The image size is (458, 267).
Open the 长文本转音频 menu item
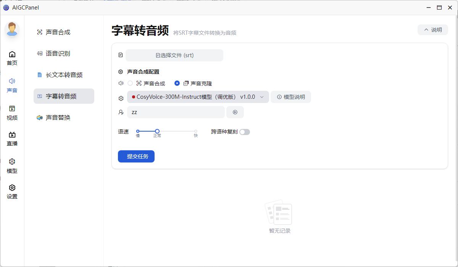click(x=64, y=75)
